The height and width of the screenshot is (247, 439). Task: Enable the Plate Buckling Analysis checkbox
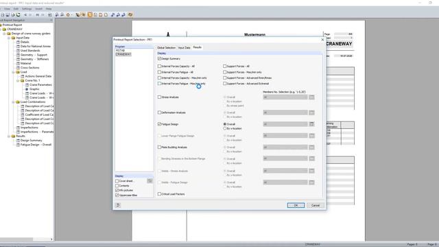coord(159,148)
